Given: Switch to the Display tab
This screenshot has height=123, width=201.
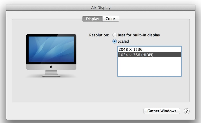Looking at the screenshot, I should tap(92, 19).
